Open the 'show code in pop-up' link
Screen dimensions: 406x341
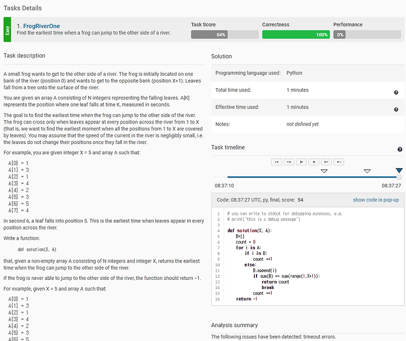click(x=376, y=200)
